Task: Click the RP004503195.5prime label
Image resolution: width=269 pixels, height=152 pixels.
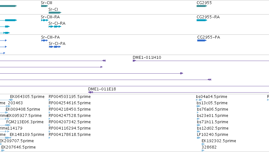Action: point(70,97)
